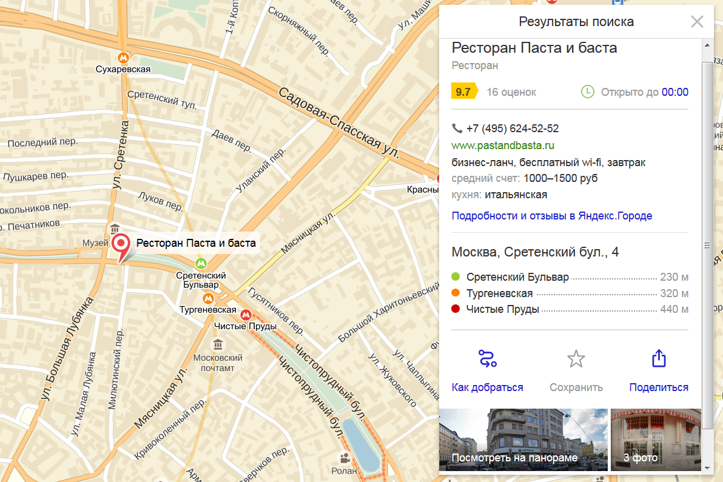723x482 pixels.
Task: Open the www.pastandbasta.ru website link
Action: click(503, 146)
